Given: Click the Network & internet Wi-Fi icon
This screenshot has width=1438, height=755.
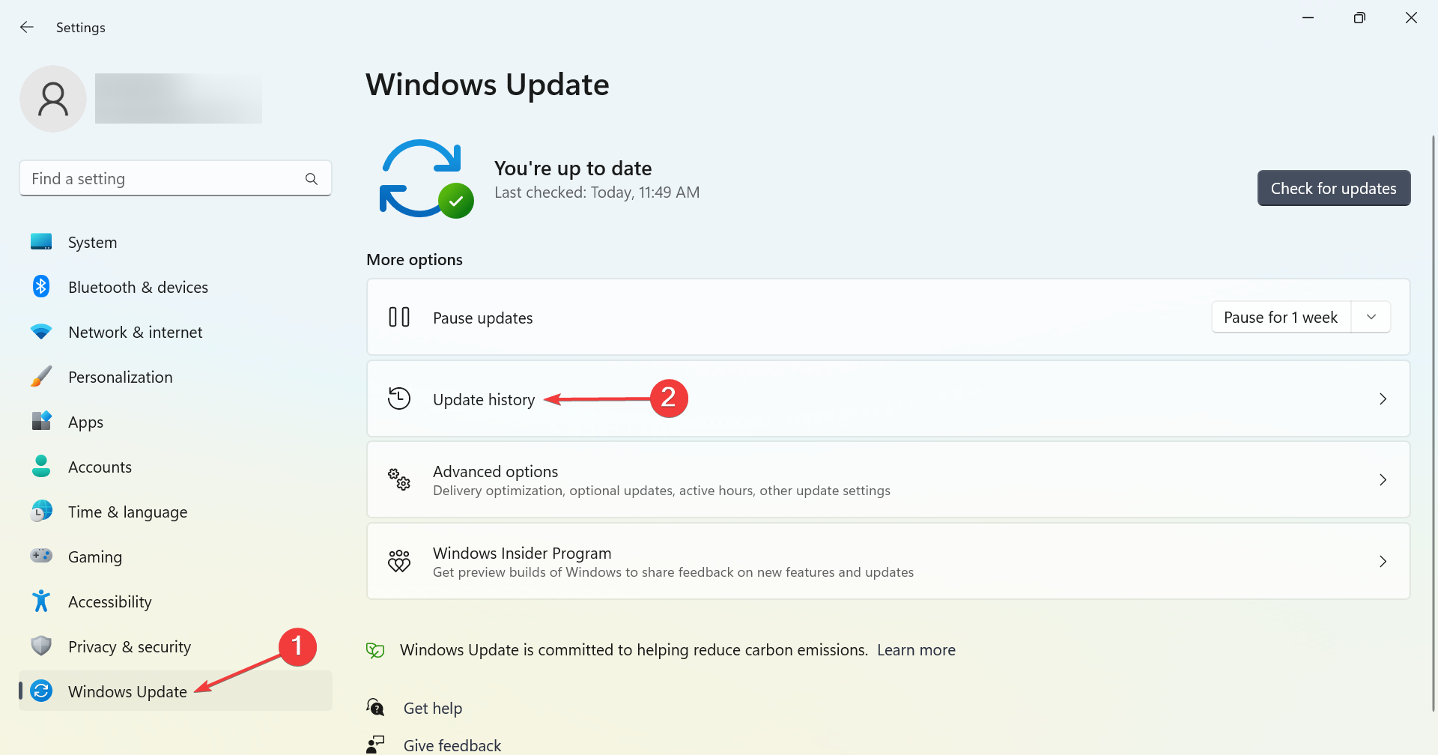Looking at the screenshot, I should (x=41, y=332).
